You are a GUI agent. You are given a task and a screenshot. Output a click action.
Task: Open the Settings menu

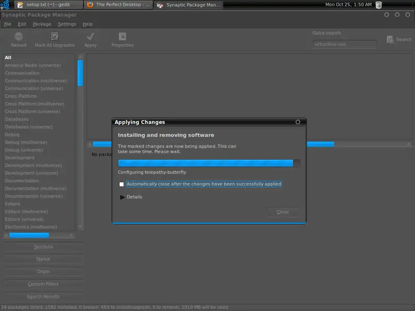tap(67, 24)
